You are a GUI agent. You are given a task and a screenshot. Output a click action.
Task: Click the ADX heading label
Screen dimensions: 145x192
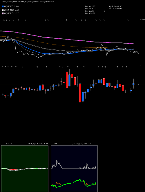click(55, 144)
